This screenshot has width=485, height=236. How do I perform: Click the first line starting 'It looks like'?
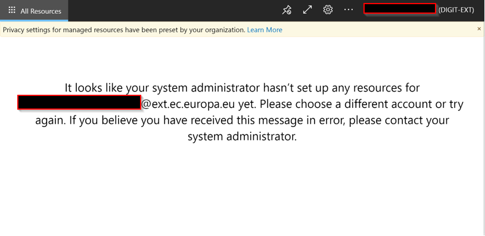click(242, 88)
